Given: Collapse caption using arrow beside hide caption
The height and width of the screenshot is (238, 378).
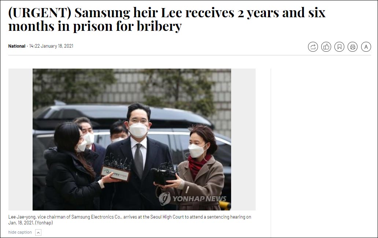Looking at the screenshot, I should (38, 232).
